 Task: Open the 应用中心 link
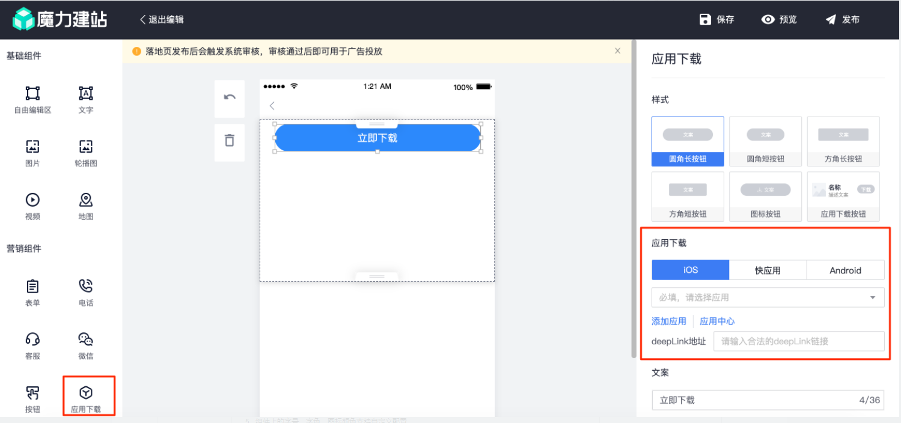point(716,321)
